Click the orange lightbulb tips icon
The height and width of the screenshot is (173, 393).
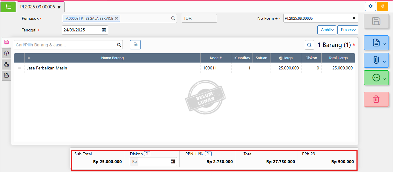(382, 6)
